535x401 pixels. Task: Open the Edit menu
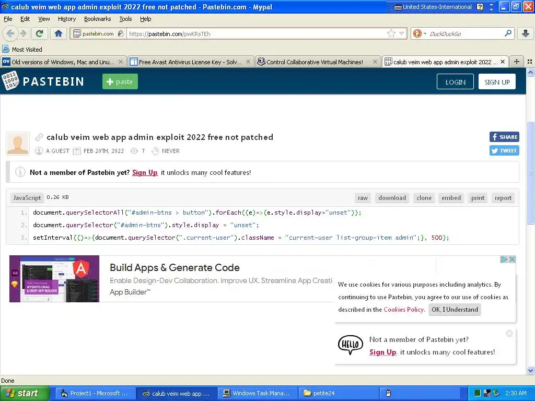coord(25,19)
